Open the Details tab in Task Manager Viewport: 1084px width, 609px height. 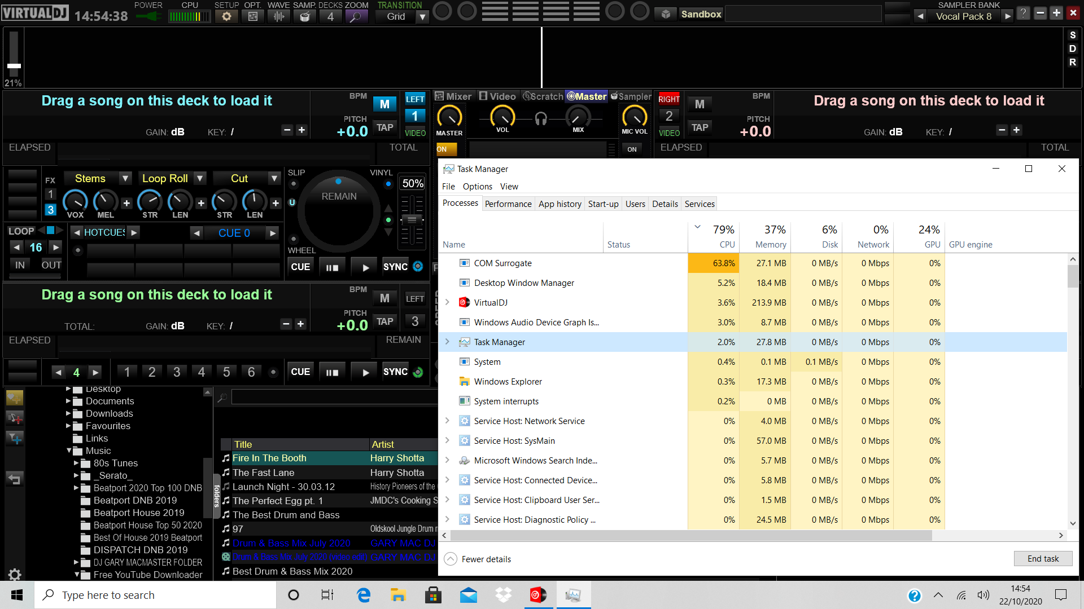click(665, 204)
